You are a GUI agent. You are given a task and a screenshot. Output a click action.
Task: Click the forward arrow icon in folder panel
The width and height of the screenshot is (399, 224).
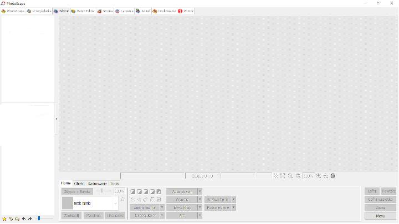[30, 218]
